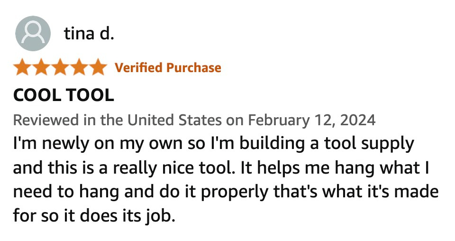Click the fourth orange rating star
Viewport: 455px width, 241px height.
click(79, 67)
